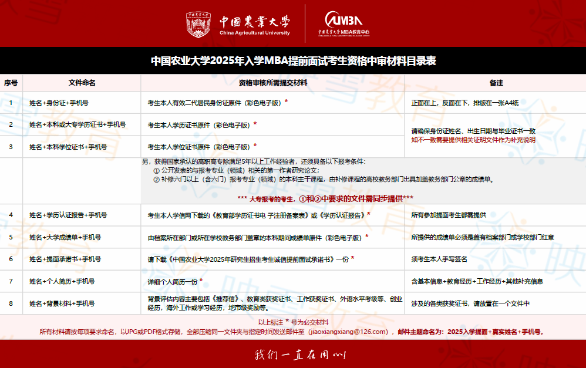Click the text 考生本人有效二代居民身份证原件
The image size is (586, 368).
(x=214, y=103)
